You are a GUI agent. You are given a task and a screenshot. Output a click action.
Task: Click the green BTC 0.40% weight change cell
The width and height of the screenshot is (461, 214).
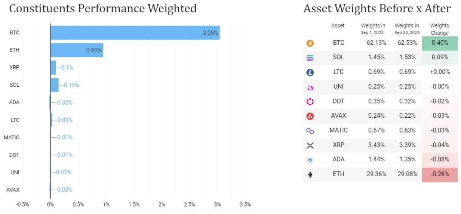tap(440, 43)
